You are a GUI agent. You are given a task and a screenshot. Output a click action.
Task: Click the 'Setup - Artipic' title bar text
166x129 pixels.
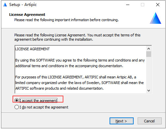click(23, 5)
